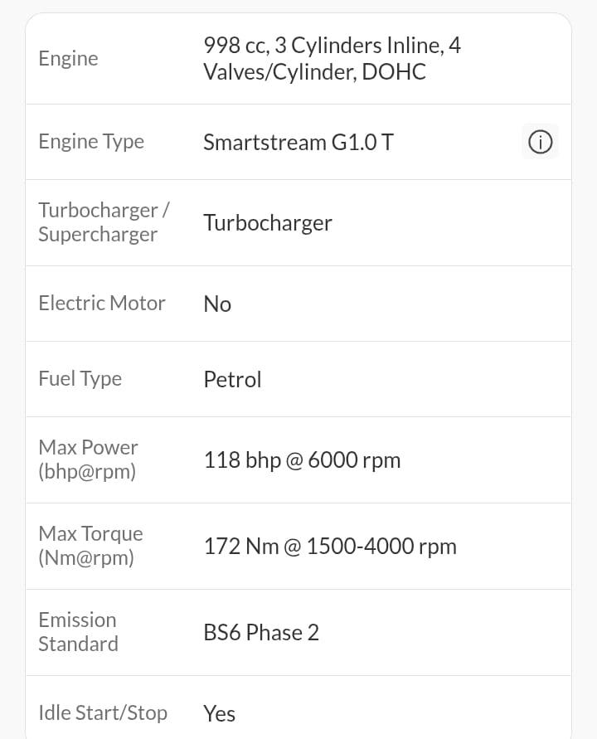The image size is (597, 739).
Task: Click the Smartstream G1.0 T value
Action: point(298,142)
